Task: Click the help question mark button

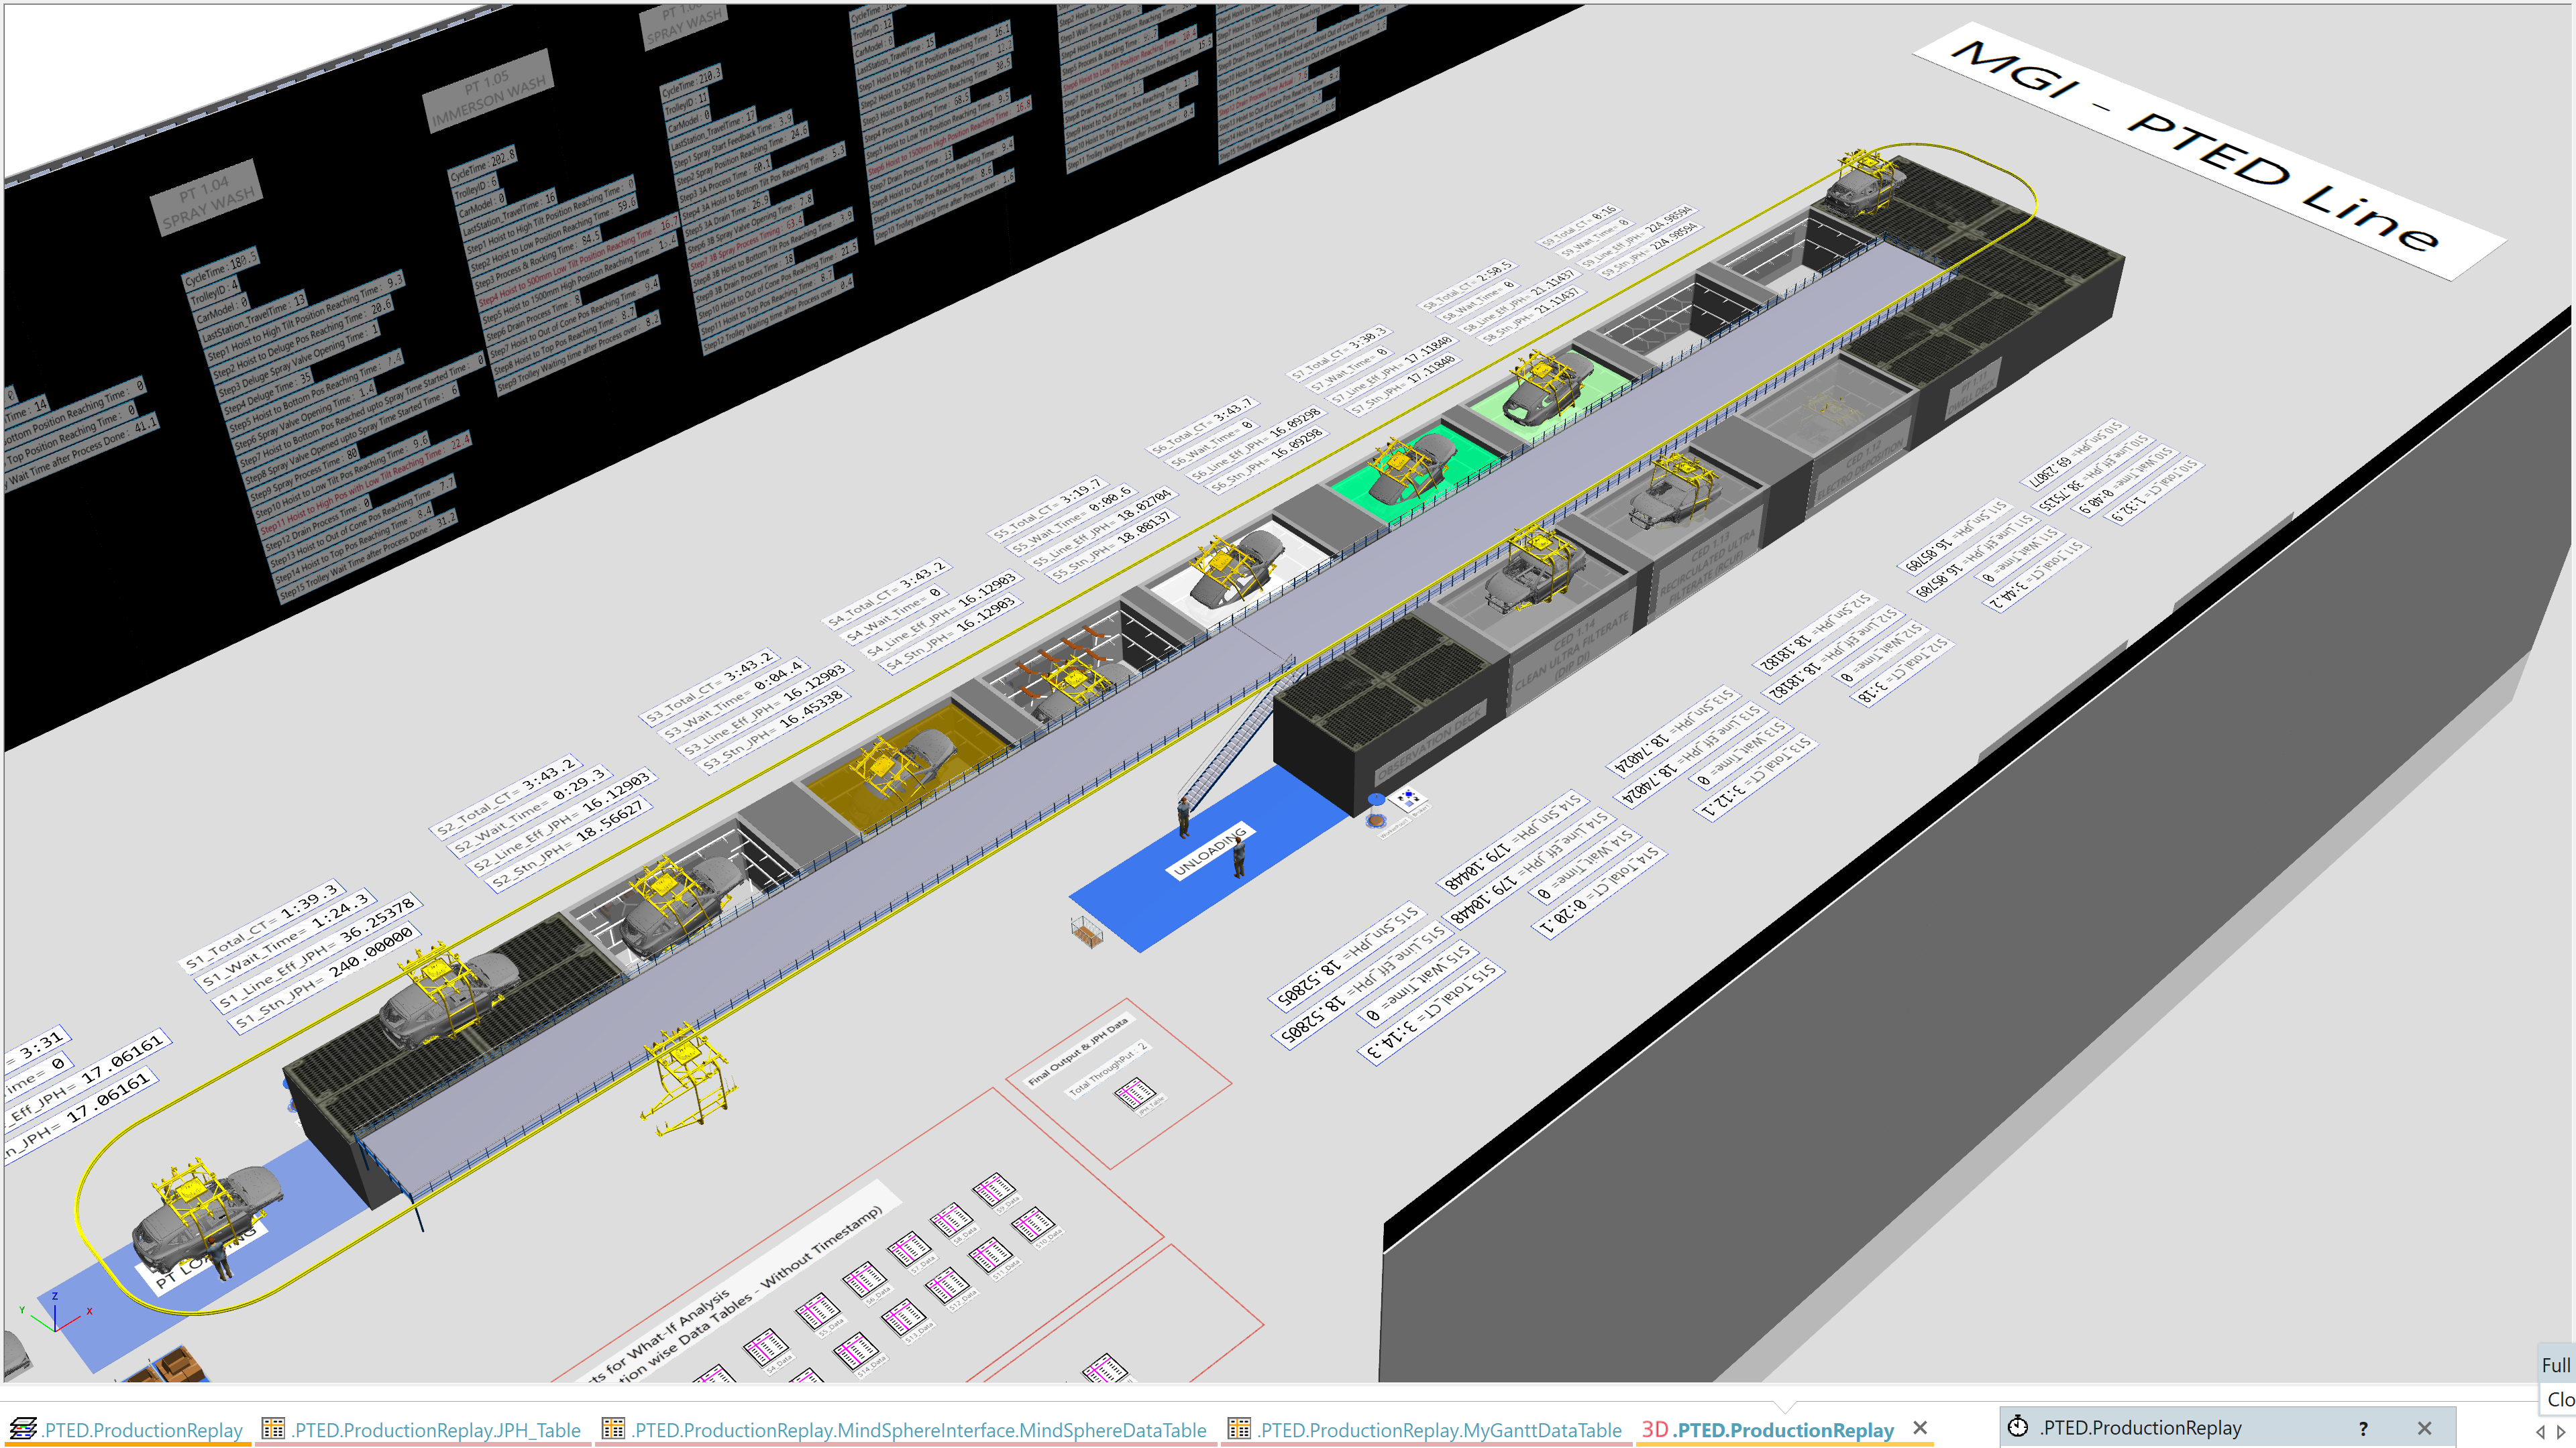Action: [2363, 1428]
